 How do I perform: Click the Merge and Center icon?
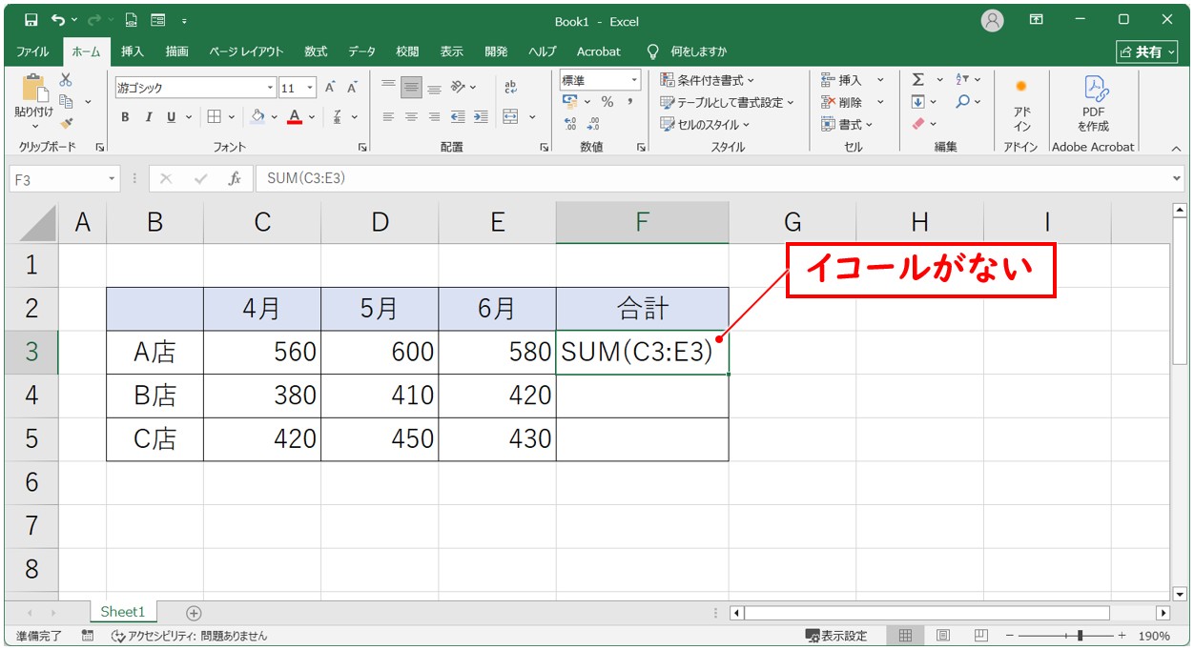(x=511, y=116)
